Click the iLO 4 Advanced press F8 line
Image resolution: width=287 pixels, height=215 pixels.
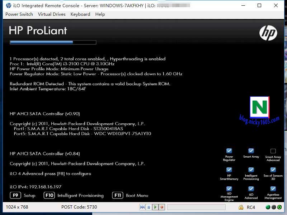tap(50, 174)
